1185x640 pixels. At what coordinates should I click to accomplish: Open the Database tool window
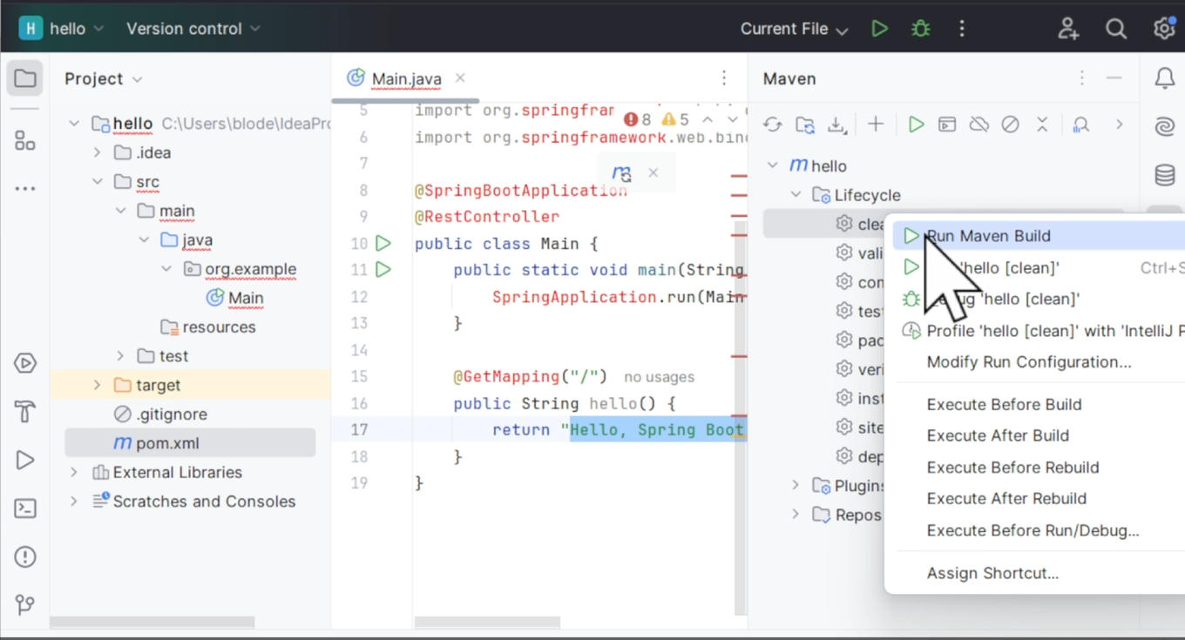1165,175
